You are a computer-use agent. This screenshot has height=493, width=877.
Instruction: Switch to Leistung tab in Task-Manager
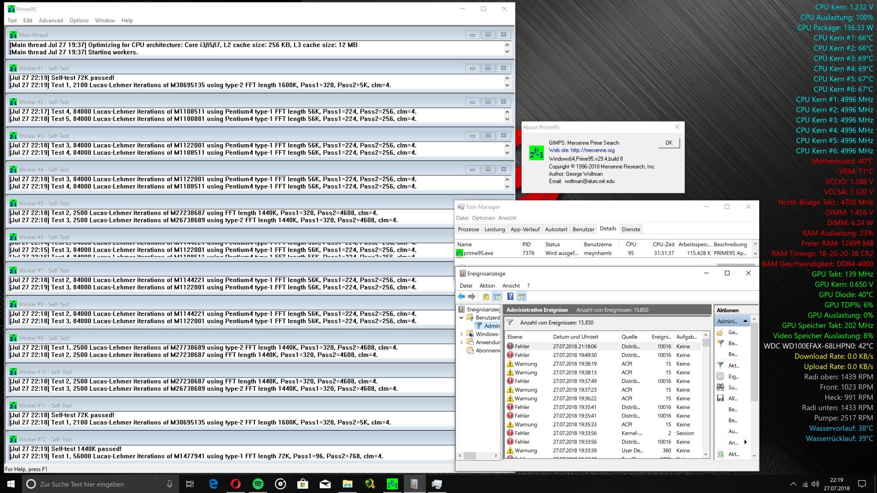point(495,229)
